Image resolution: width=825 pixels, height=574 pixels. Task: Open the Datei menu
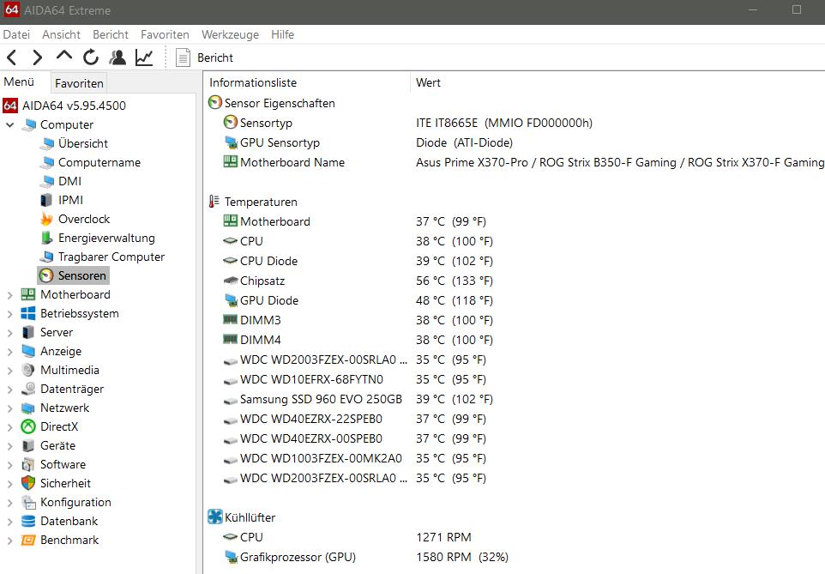[x=16, y=35]
